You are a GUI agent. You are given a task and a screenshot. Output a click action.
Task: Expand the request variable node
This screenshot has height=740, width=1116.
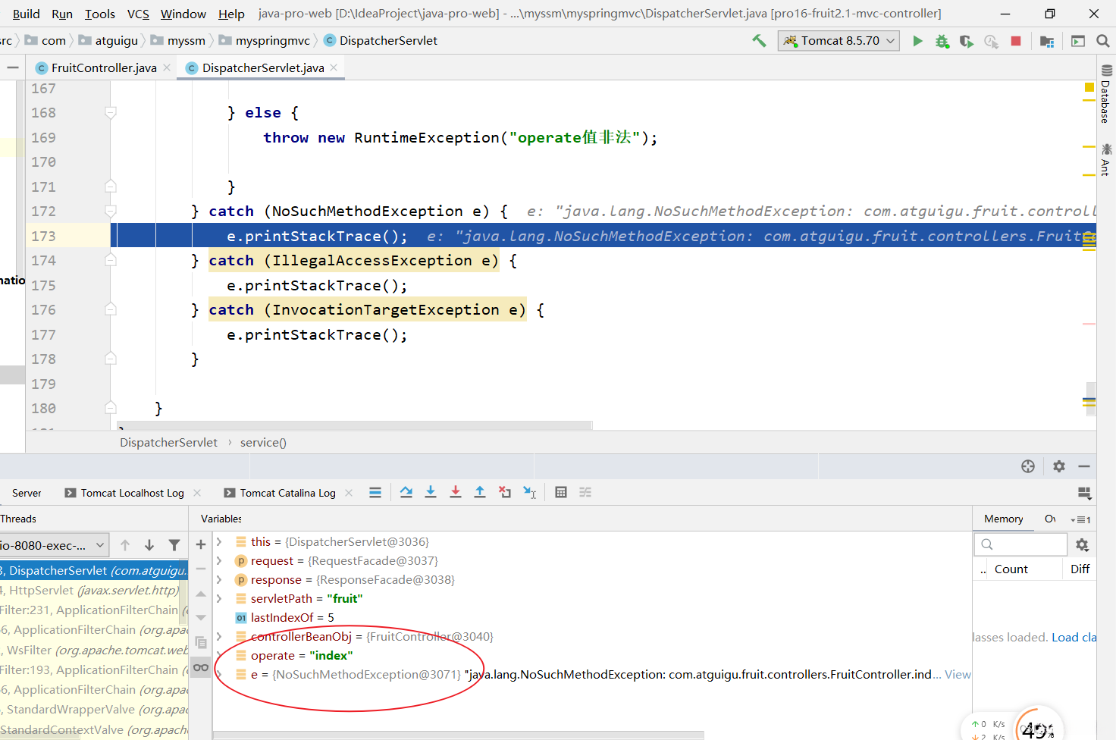219,561
